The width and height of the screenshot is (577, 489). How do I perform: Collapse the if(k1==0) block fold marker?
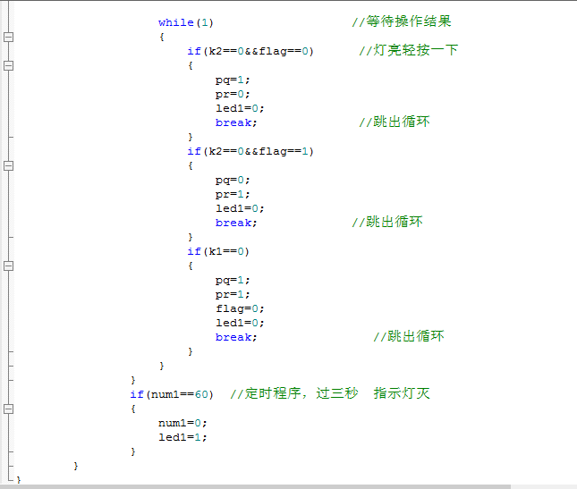click(x=8, y=266)
